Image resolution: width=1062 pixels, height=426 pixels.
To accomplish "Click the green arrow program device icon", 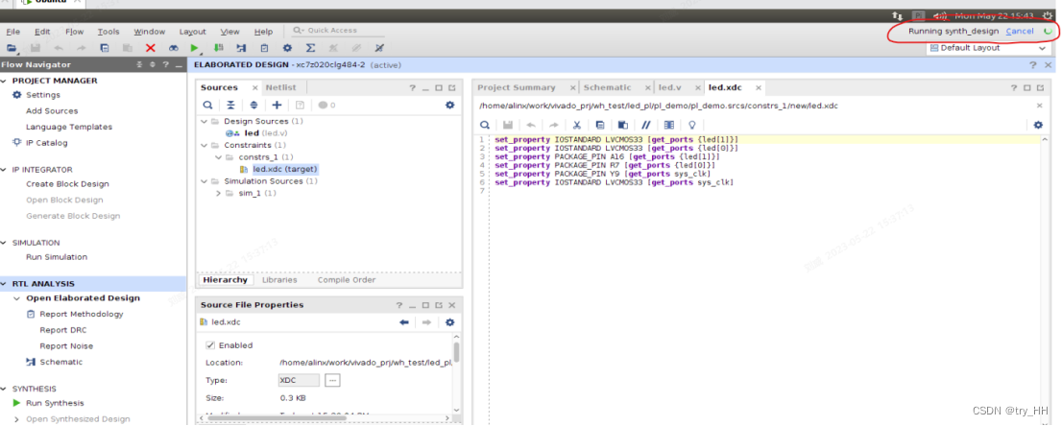I will pyautogui.click(x=218, y=48).
